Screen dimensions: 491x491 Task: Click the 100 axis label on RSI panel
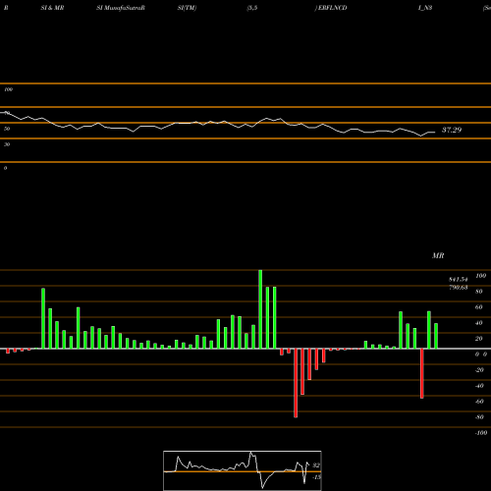click(8, 89)
